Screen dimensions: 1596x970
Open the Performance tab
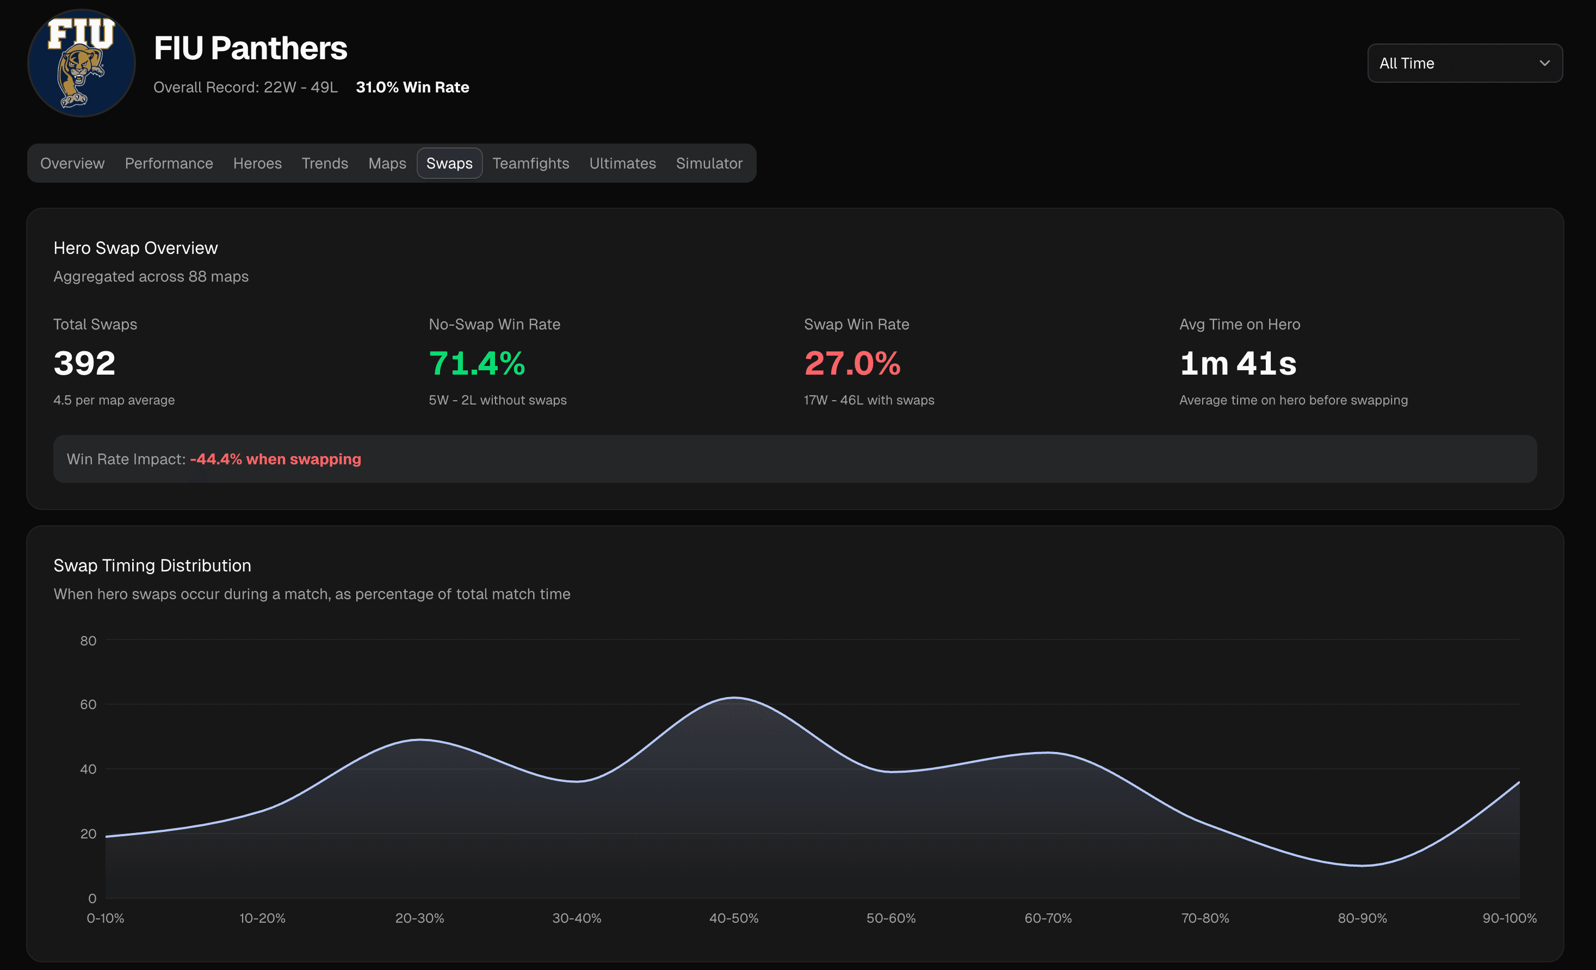coord(169,163)
